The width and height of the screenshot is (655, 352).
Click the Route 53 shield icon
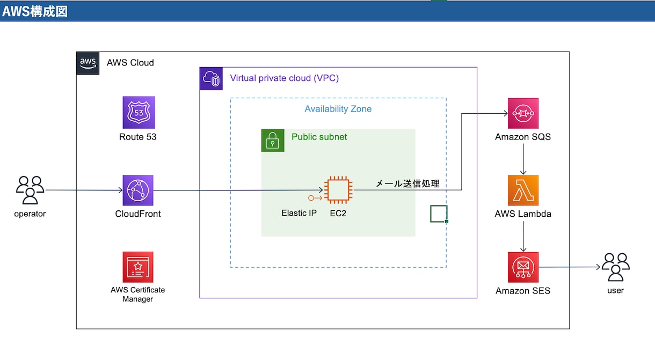click(x=139, y=113)
